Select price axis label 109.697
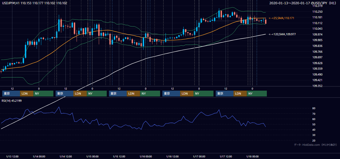The height and width of the screenshot is (159, 340). (x=318, y=57)
